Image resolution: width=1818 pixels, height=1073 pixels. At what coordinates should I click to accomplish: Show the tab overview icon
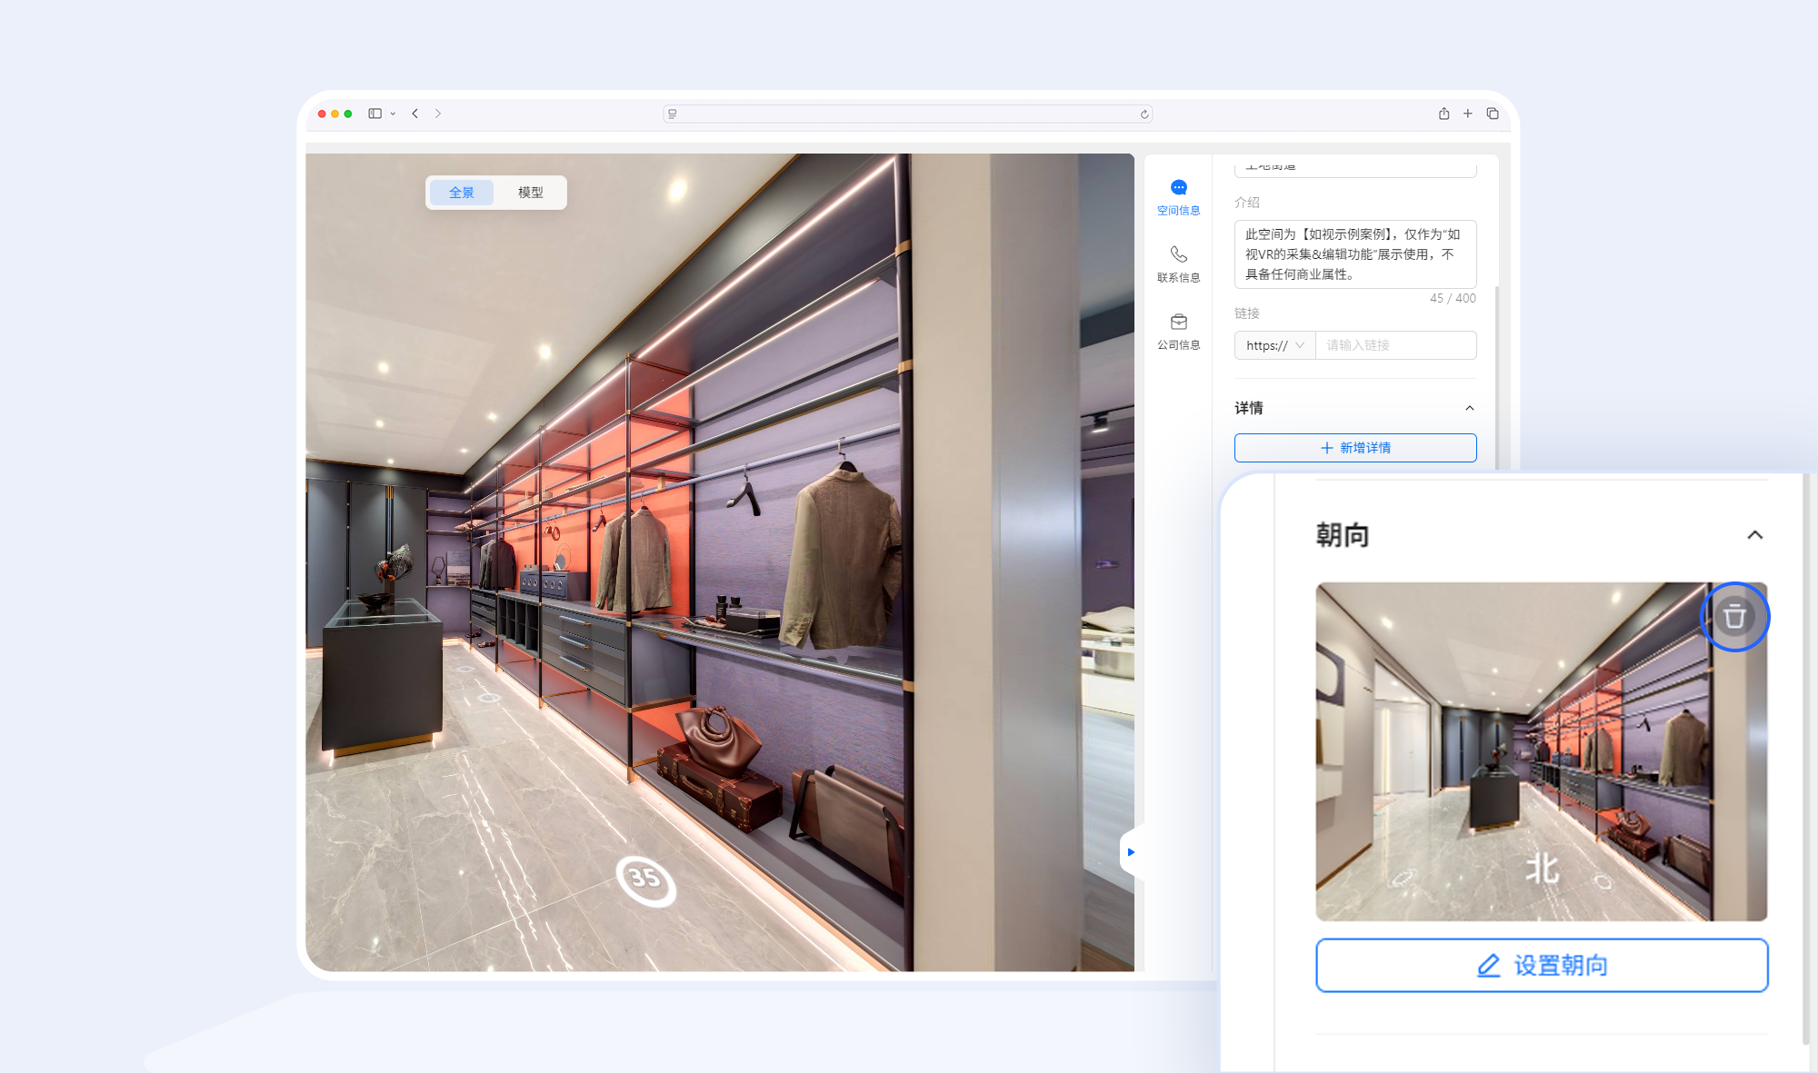click(x=1493, y=114)
